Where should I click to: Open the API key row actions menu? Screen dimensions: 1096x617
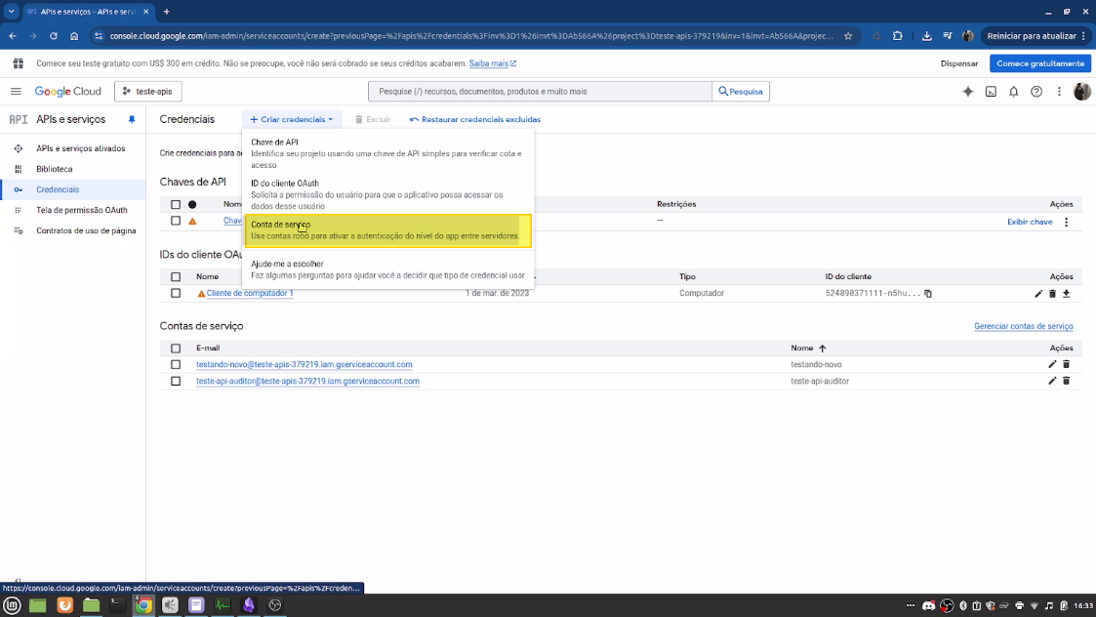[x=1066, y=222]
